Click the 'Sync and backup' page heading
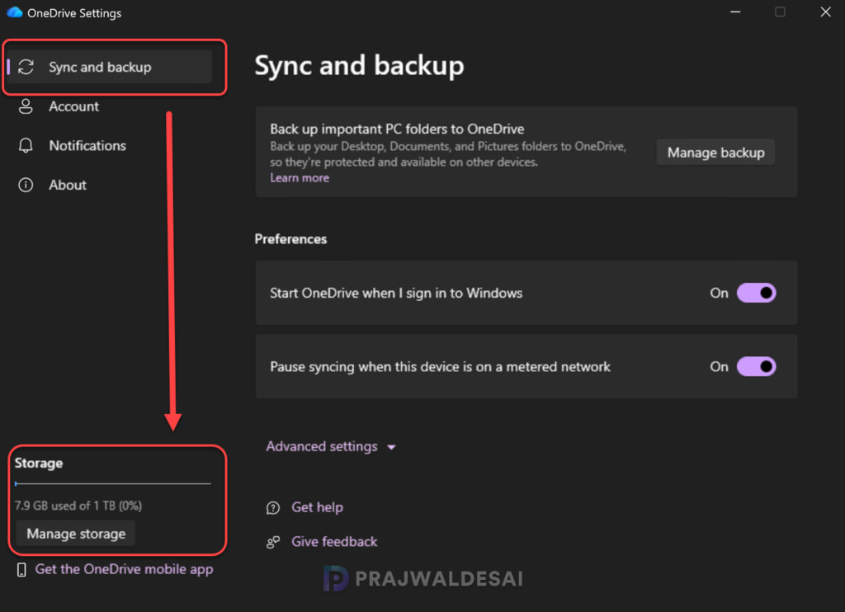The height and width of the screenshot is (612, 845). tap(360, 66)
